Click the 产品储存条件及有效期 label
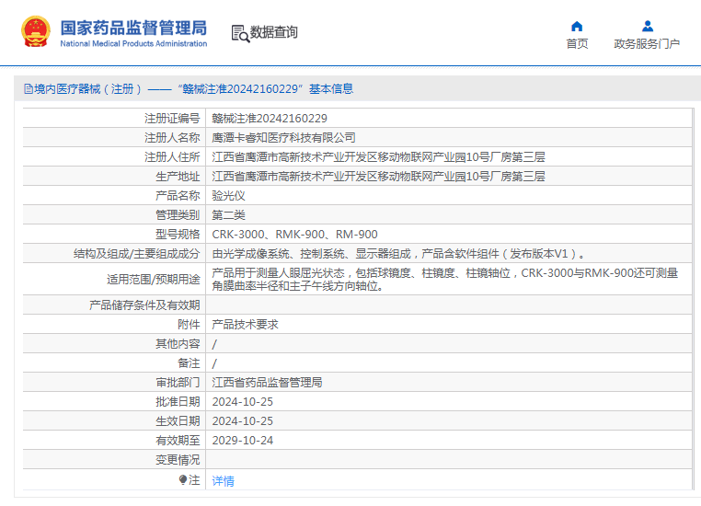 click(144, 305)
